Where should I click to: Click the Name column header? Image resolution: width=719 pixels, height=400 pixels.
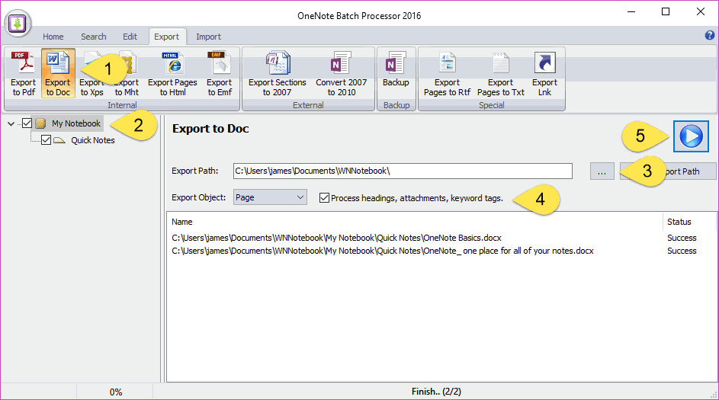coord(415,222)
